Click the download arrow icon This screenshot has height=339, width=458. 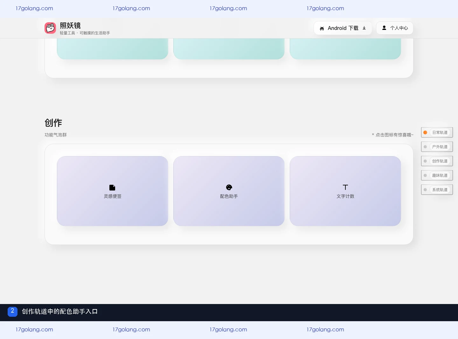(x=364, y=28)
